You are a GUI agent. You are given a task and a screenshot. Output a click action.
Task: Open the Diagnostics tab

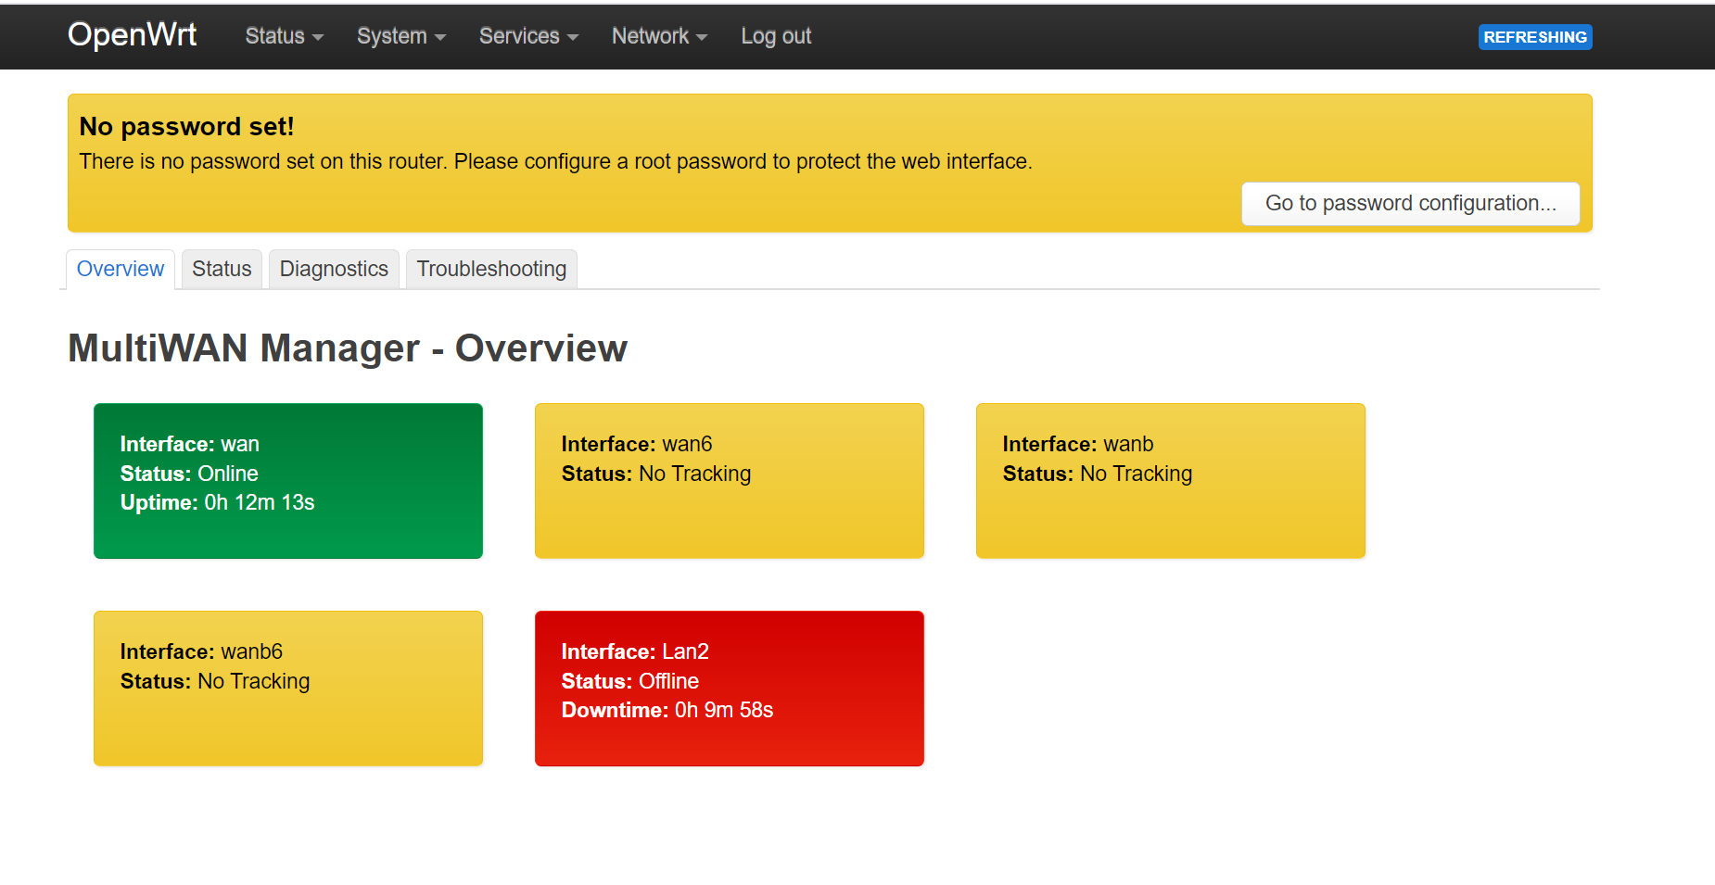coord(334,269)
